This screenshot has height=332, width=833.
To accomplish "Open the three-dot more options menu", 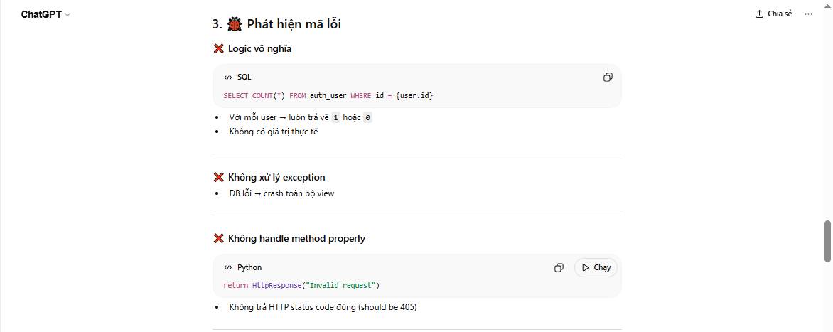I will 807,14.
